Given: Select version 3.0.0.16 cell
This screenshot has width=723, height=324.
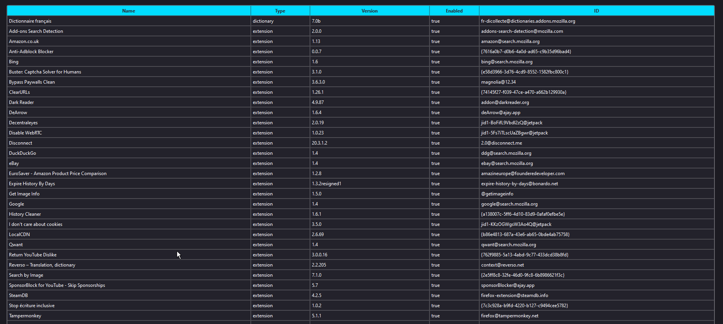Looking at the screenshot, I should coord(370,255).
